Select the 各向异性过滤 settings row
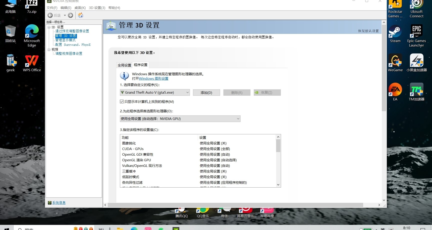Viewport: 432px width, 230px height. (198, 183)
